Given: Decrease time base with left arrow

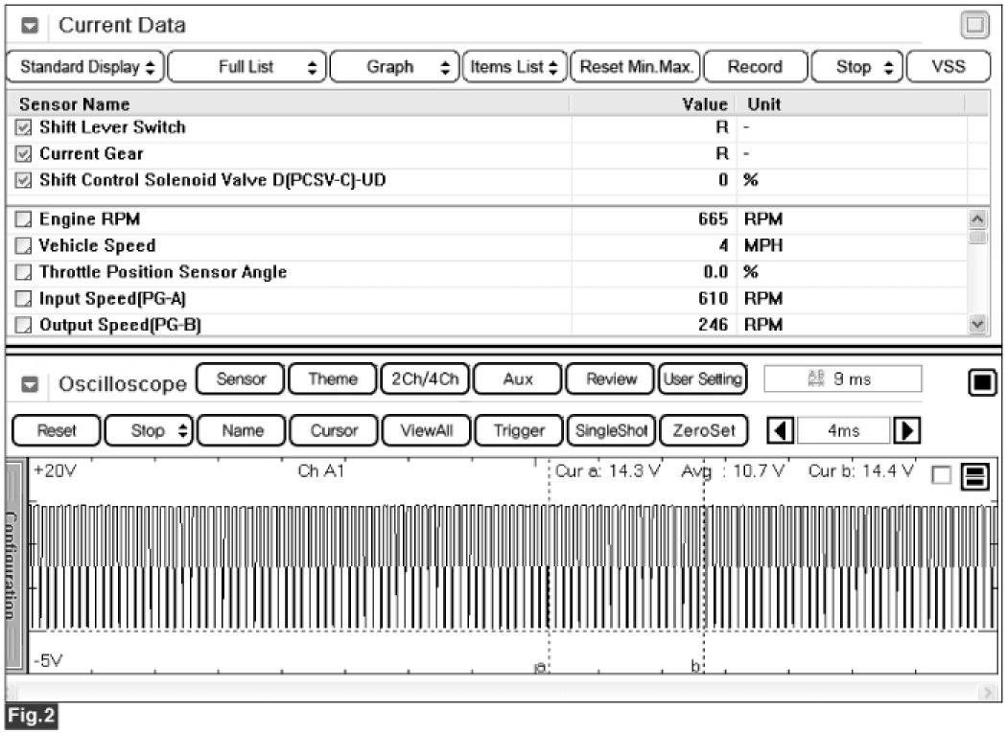Looking at the screenshot, I should 782,430.
